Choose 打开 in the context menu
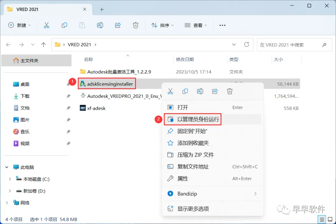The height and width of the screenshot is (224, 336). point(212,107)
